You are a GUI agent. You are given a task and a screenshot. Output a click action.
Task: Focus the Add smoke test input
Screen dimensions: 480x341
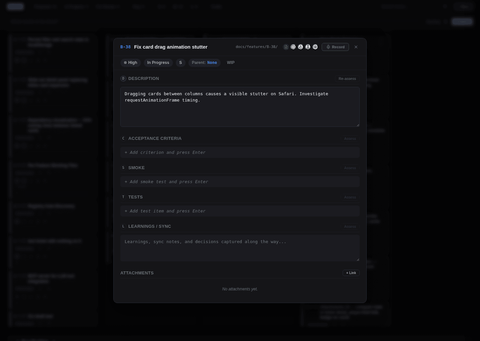[240, 182]
